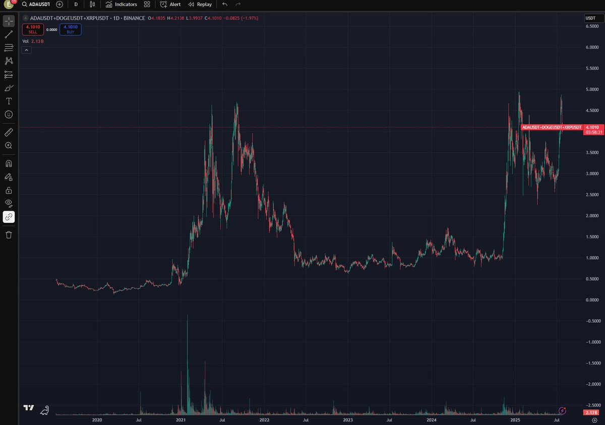Open the candlestick chart style menu

pos(92,4)
